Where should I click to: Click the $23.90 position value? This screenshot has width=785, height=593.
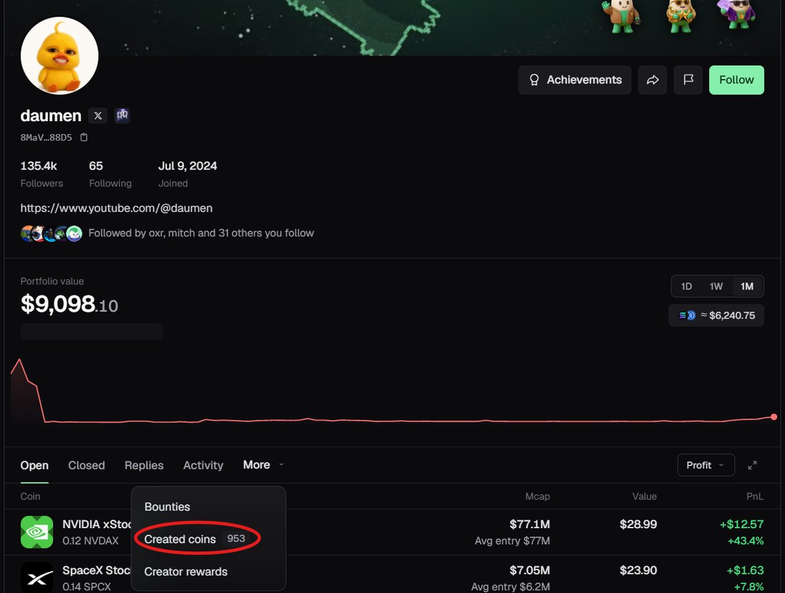click(x=638, y=570)
